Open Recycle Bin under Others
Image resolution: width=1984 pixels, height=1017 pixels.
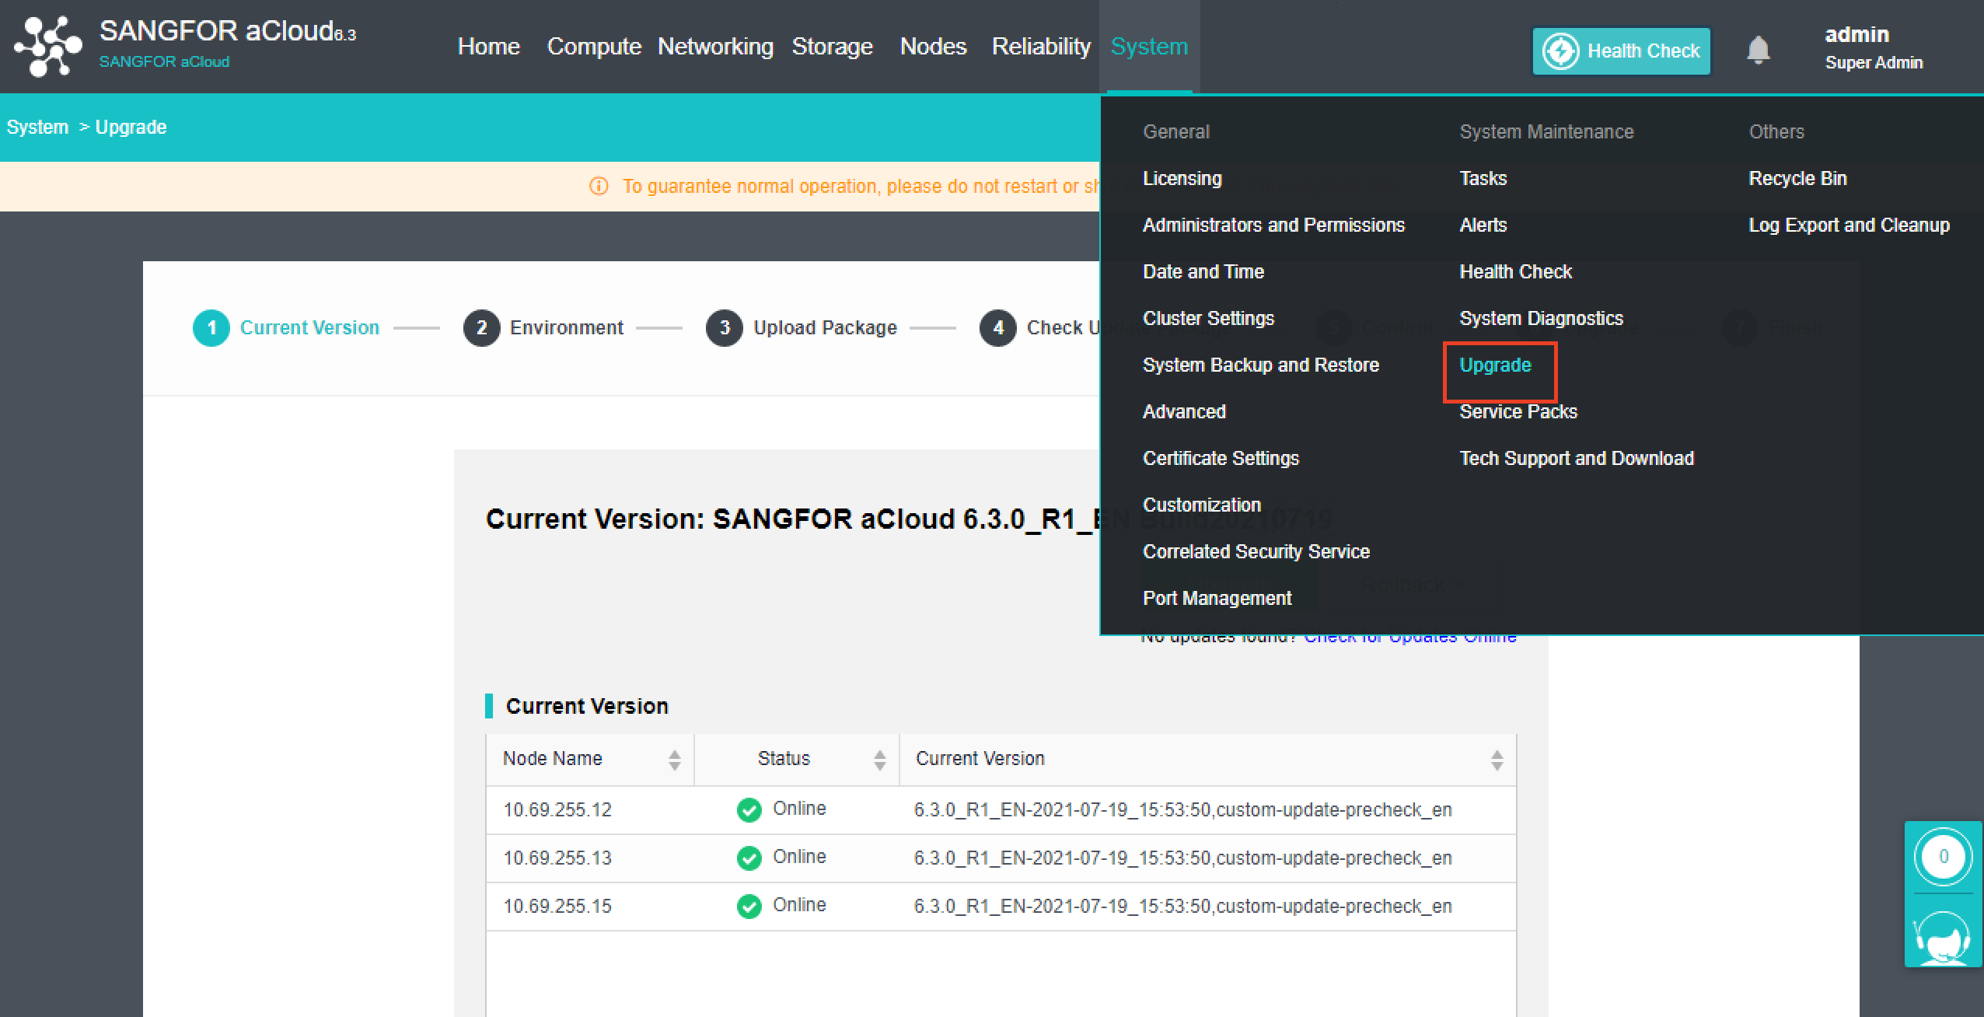coord(1798,179)
